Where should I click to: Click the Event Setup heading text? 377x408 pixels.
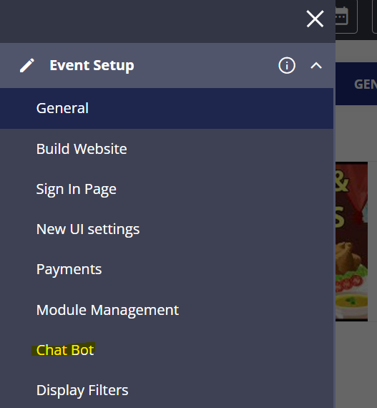(92, 65)
